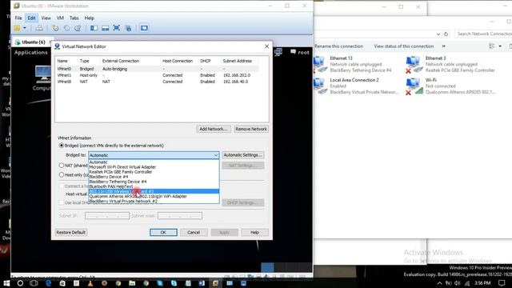The height and width of the screenshot is (288, 512).
Task: Click the Automatic Settings button
Action: [242, 155]
